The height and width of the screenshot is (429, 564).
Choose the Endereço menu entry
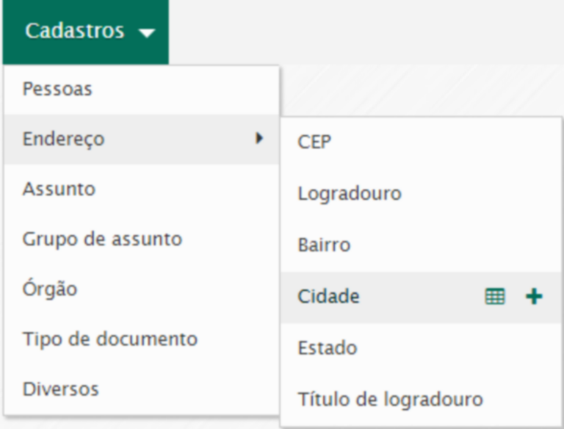[x=63, y=139]
